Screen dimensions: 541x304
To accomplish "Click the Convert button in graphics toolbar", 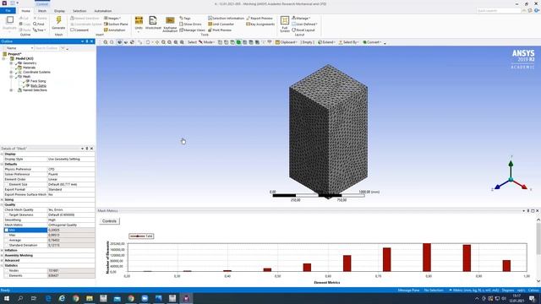I will pyautogui.click(x=372, y=42).
